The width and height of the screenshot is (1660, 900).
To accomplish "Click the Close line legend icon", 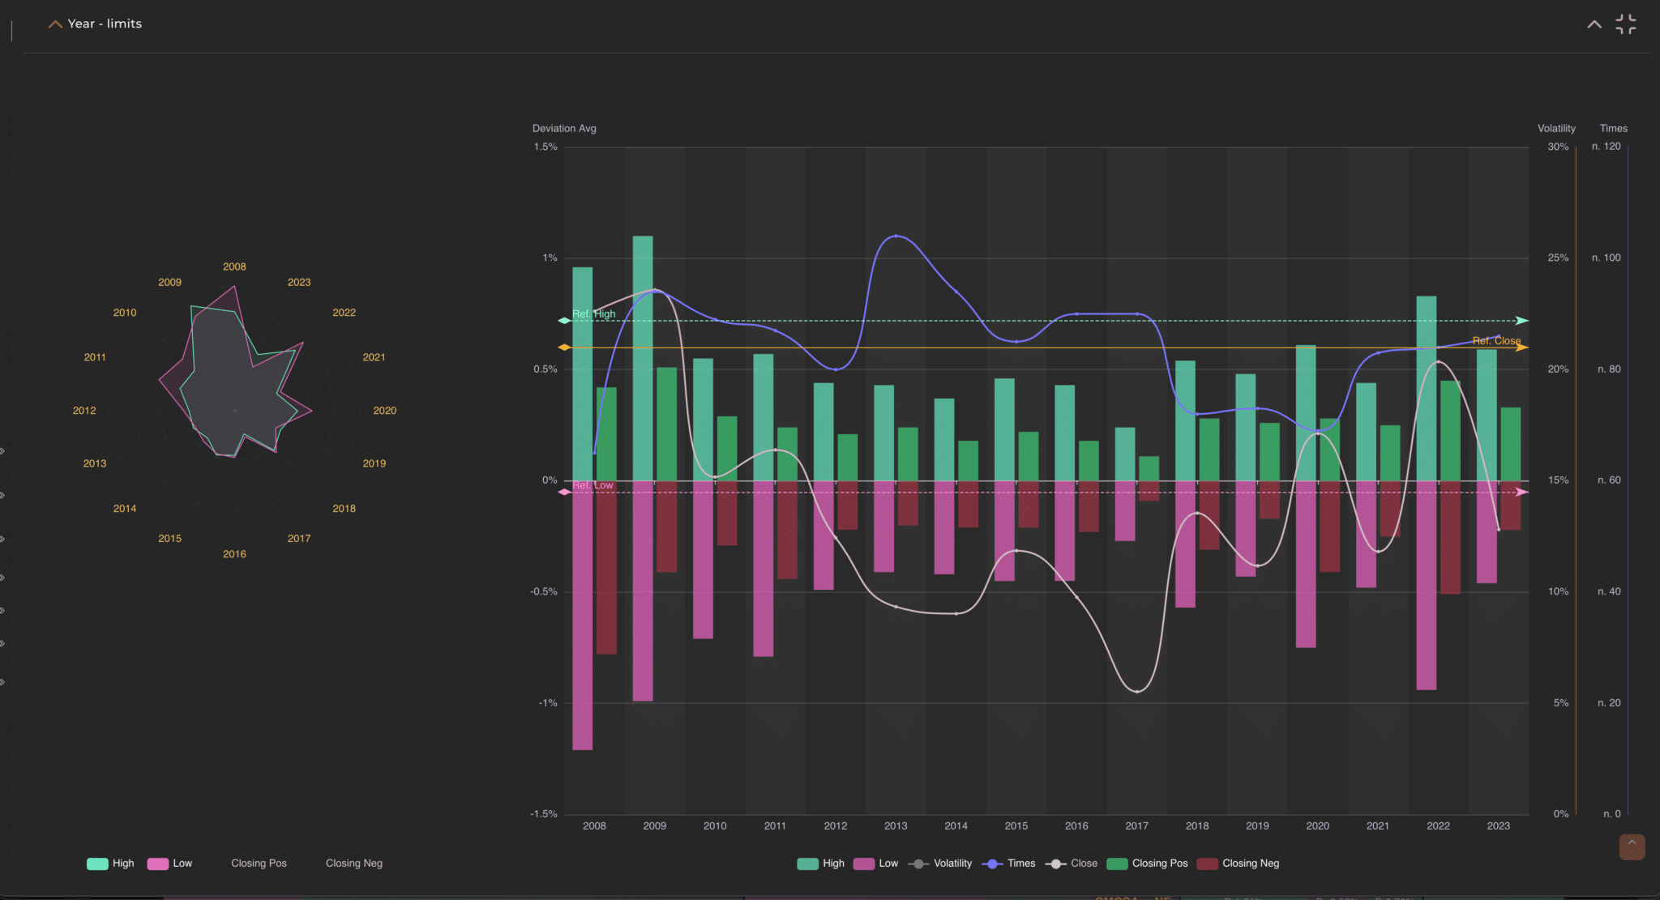I will [1055, 864].
